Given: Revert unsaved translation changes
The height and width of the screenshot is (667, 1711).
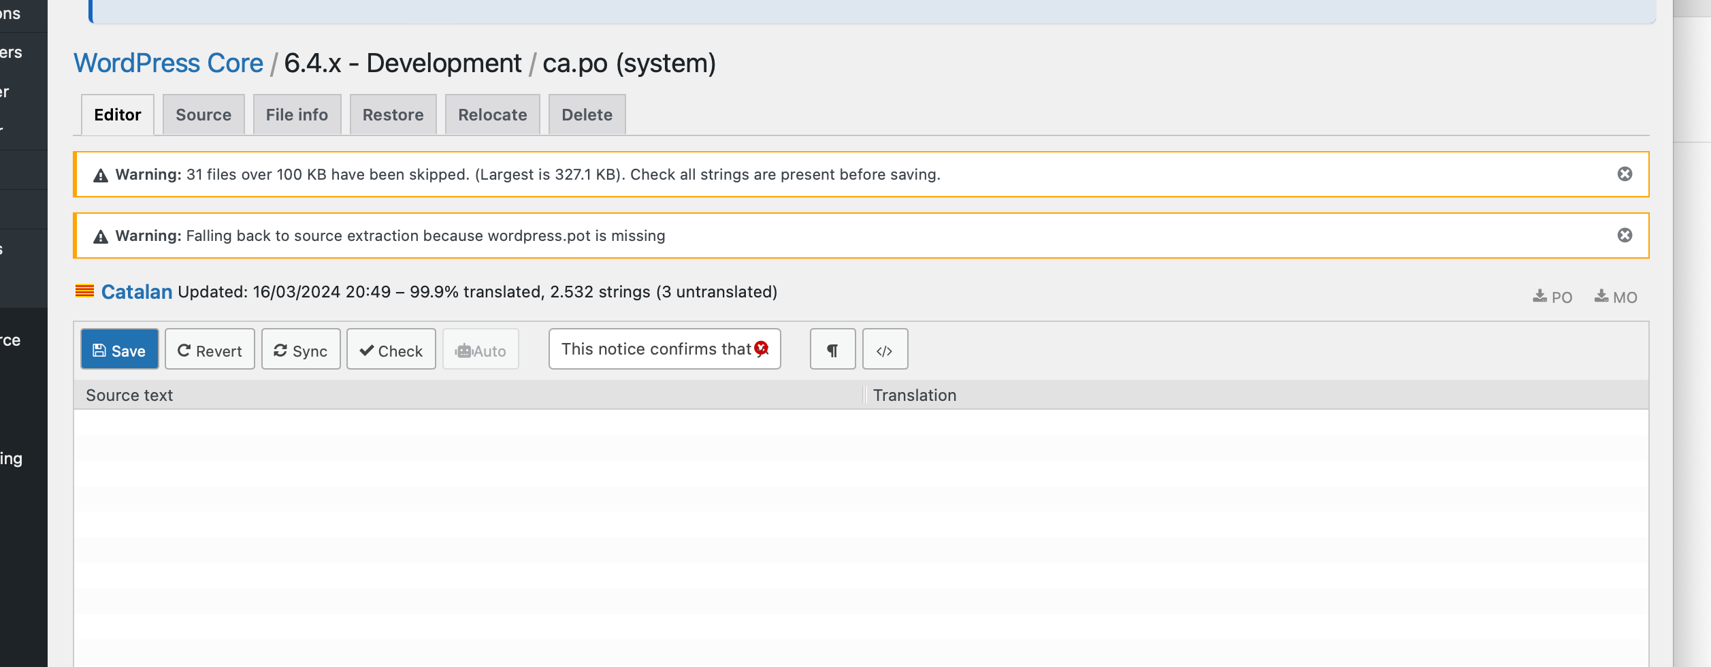Looking at the screenshot, I should pos(210,350).
